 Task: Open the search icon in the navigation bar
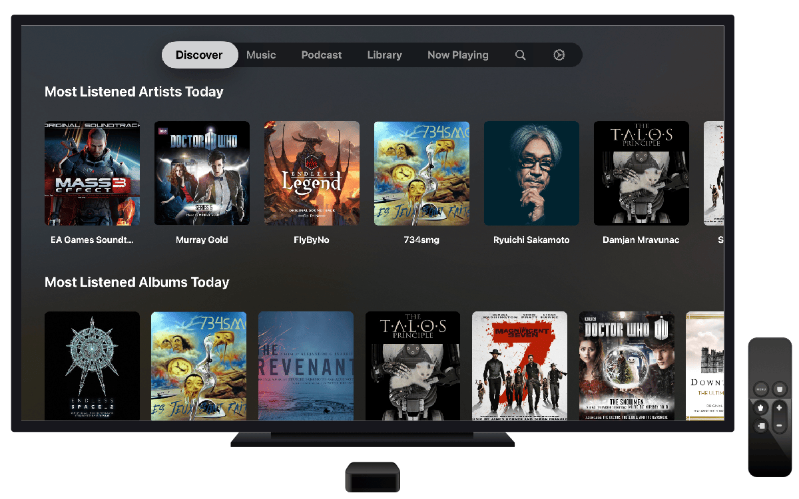[x=521, y=55]
